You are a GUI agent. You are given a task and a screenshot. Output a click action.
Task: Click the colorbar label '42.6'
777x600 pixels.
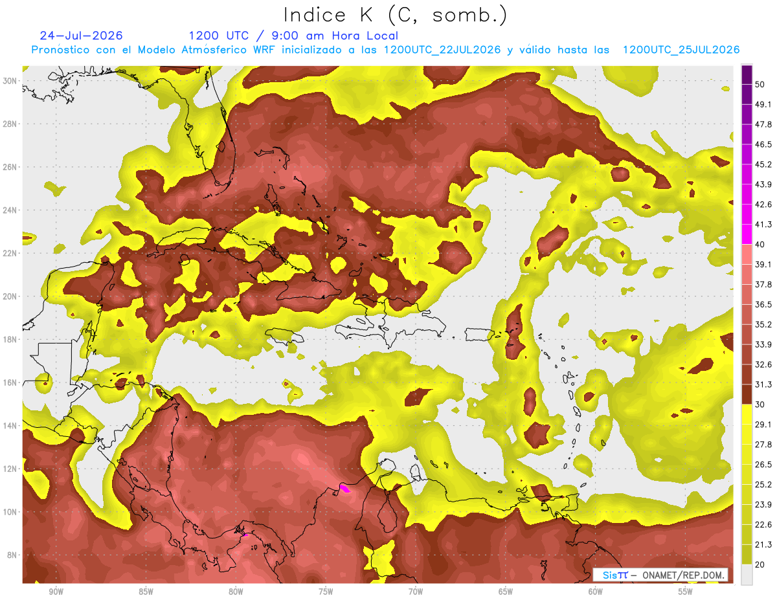pyautogui.click(x=763, y=205)
